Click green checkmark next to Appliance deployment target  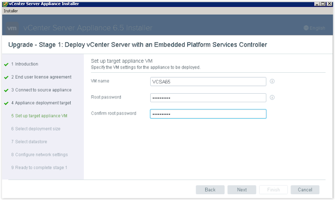click(6, 104)
